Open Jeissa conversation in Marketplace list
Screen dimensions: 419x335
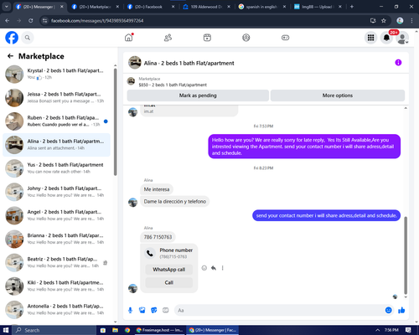pyautogui.click(x=56, y=98)
